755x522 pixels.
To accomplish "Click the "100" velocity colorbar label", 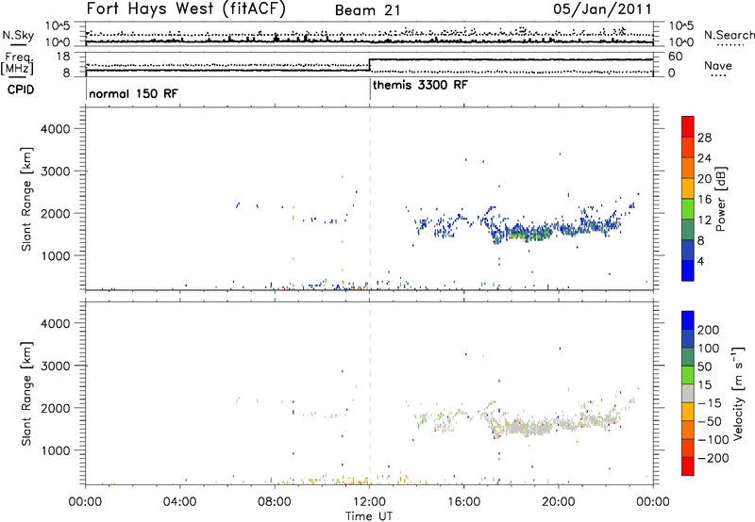I will (709, 349).
